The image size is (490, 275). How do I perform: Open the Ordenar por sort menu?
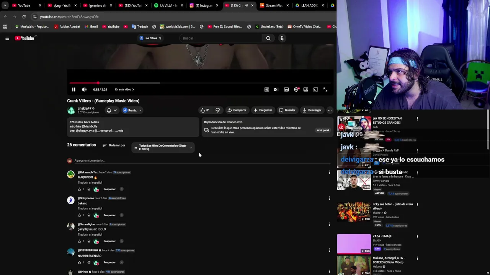[114, 145]
